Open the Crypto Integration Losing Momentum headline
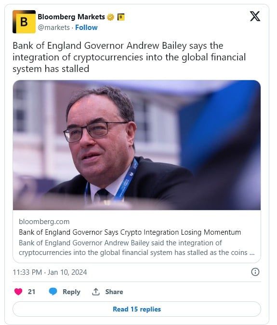This screenshot has width=277, height=325. click(130, 232)
